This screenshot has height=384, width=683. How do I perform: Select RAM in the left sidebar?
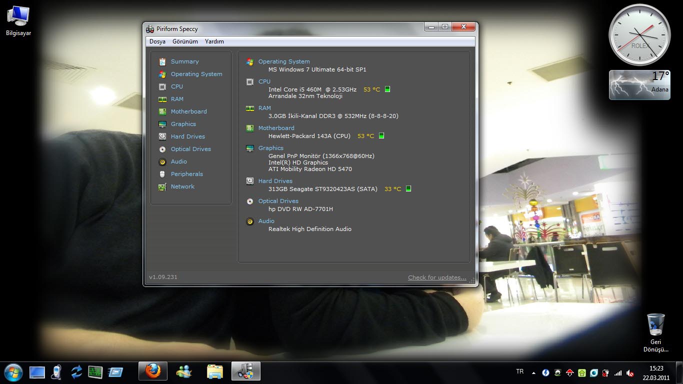[177, 99]
